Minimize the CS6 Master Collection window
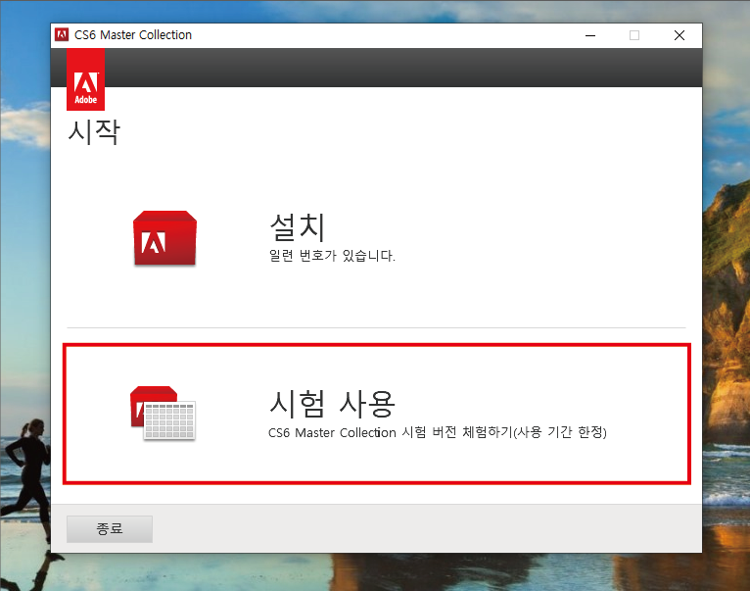The width and height of the screenshot is (750, 591). pos(590,35)
